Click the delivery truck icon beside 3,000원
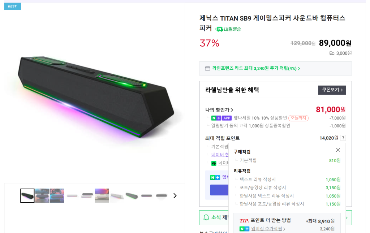 332,53
